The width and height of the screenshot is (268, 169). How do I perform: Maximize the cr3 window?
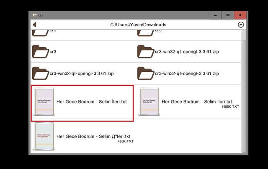pyautogui.click(x=228, y=15)
